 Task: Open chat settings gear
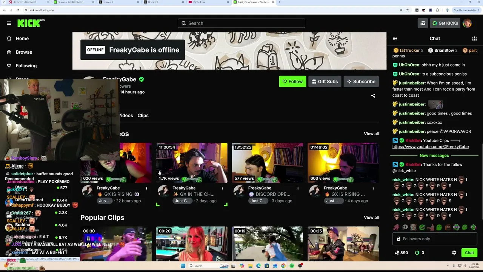pyautogui.click(x=454, y=253)
